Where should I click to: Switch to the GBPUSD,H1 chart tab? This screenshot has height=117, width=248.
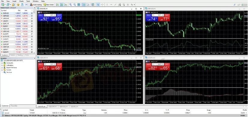(x=64, y=107)
